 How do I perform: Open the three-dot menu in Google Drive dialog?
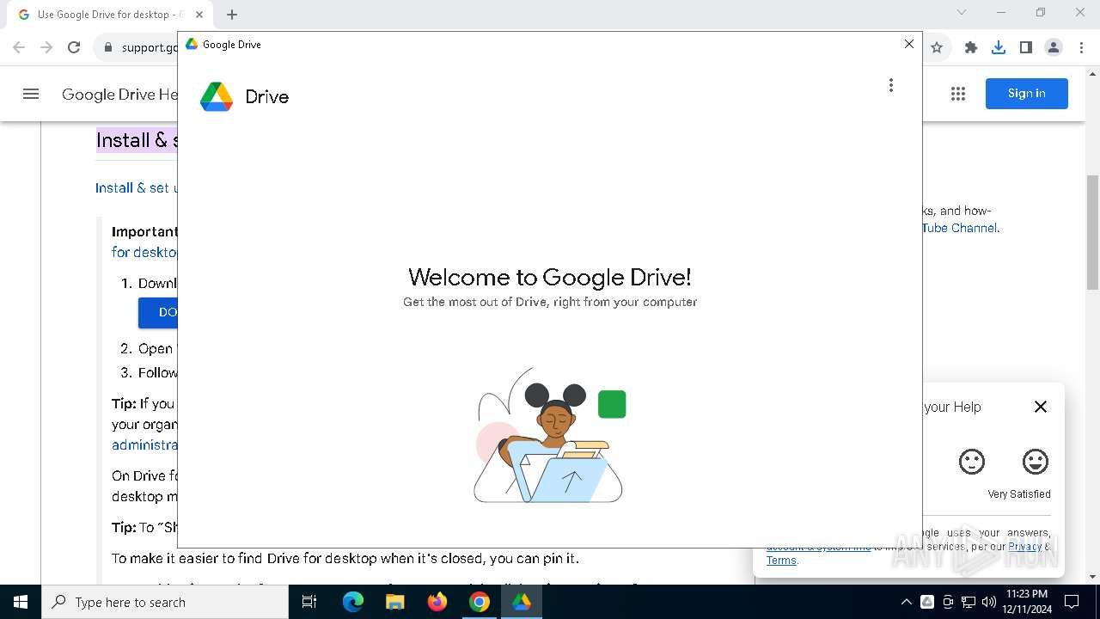[x=891, y=85]
